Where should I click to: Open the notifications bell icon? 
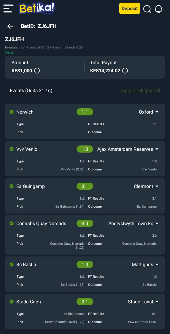tap(158, 9)
